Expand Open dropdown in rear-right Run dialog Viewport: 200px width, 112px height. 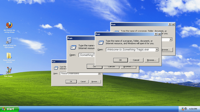tap(171, 39)
